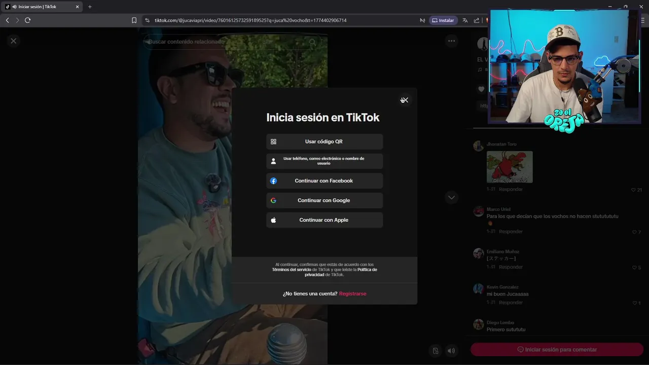Reply to Marco Uriel's comment
649x365 pixels.
[x=511, y=231]
